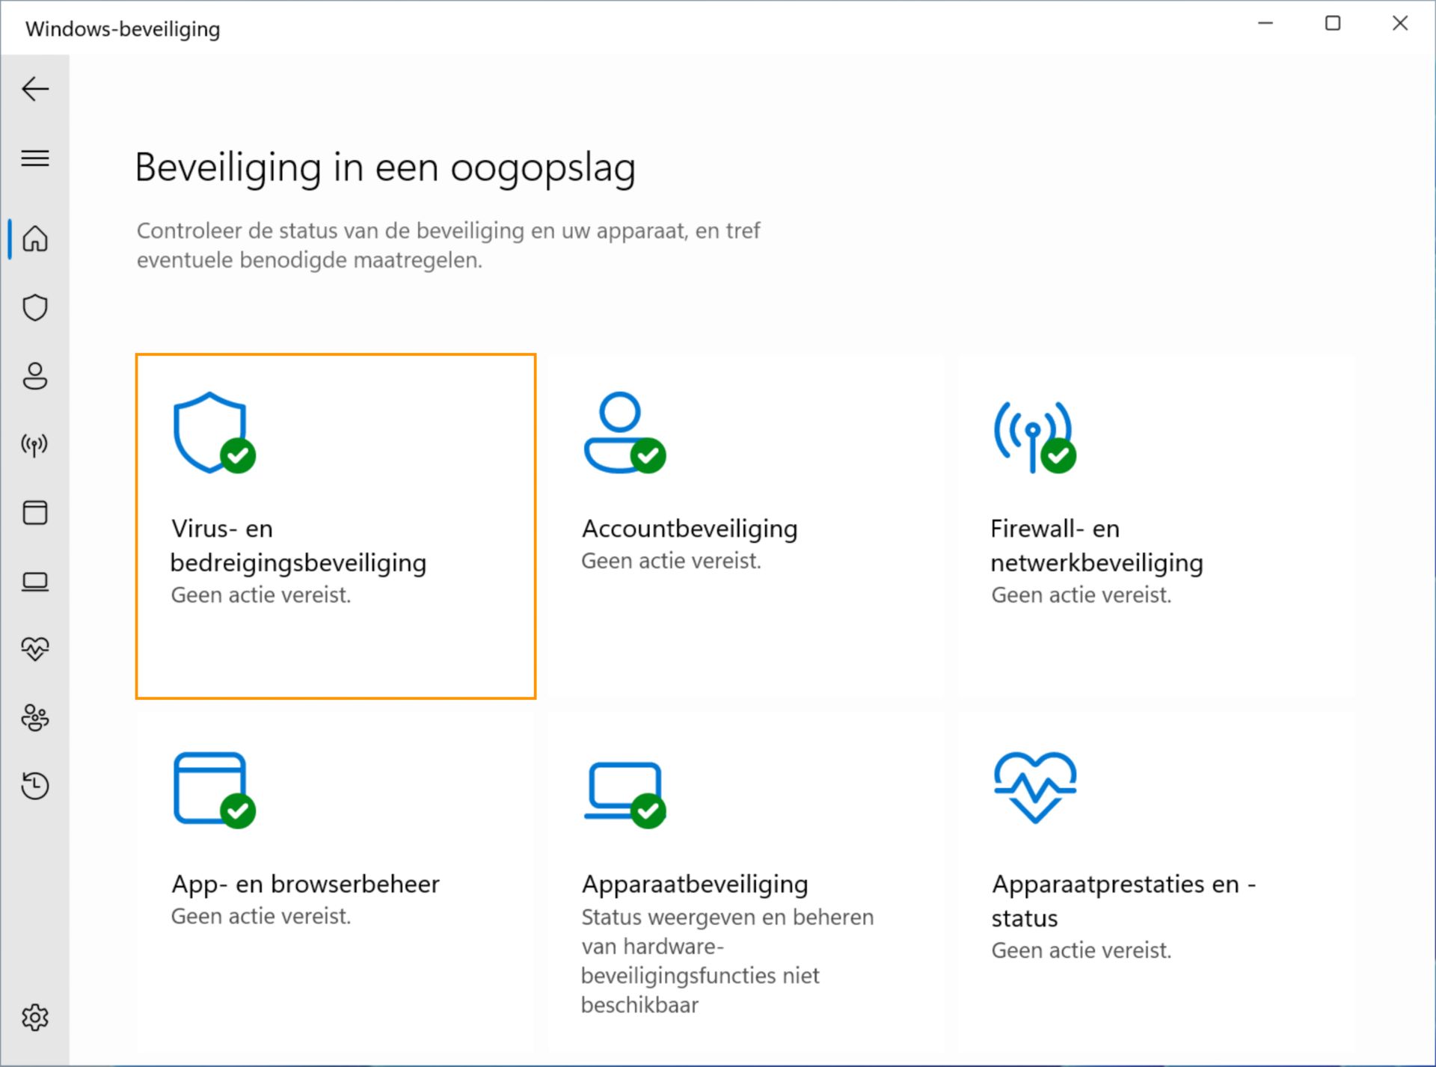Open account protection via sidebar person icon
The image size is (1436, 1067).
[x=35, y=376]
